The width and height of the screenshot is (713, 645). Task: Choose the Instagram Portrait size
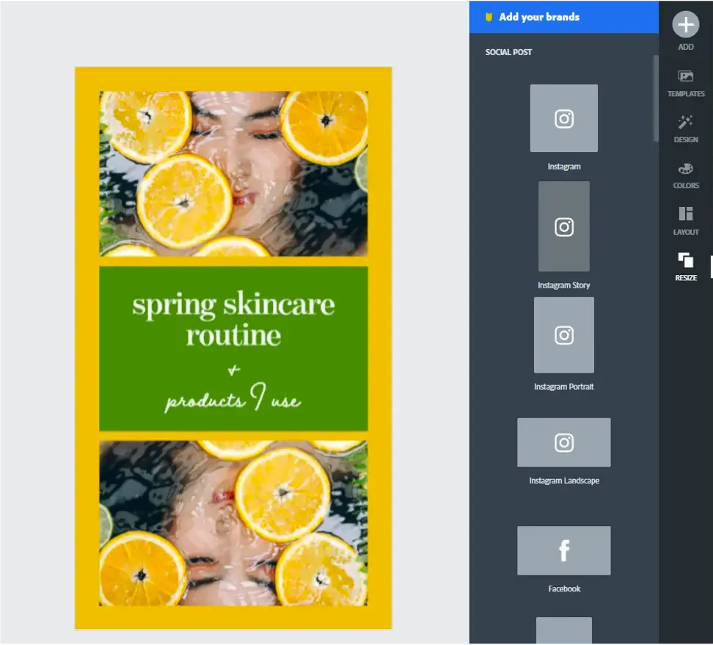pyautogui.click(x=563, y=335)
